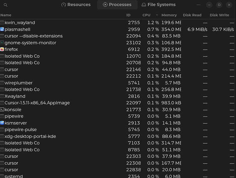Image resolution: width=236 pixels, height=178 pixels.
Task: Select the Cursor-1.5.11-x86_64.AppImage row
Action: pos(118,103)
